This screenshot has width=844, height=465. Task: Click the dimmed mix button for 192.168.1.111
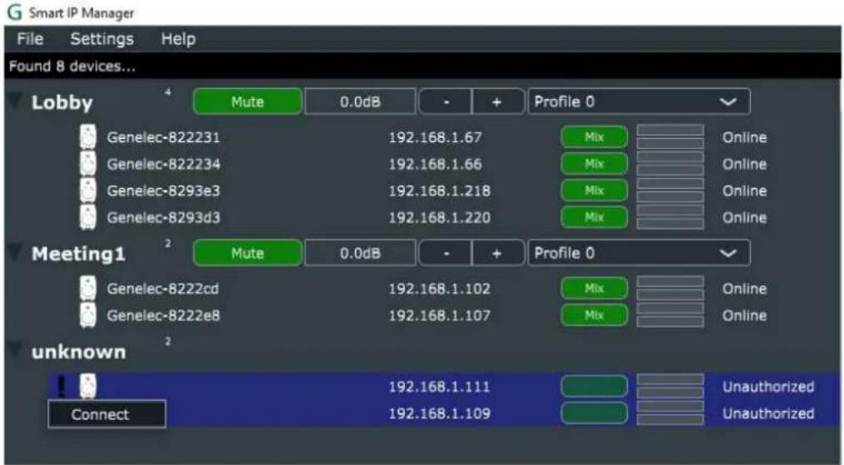pos(595,387)
